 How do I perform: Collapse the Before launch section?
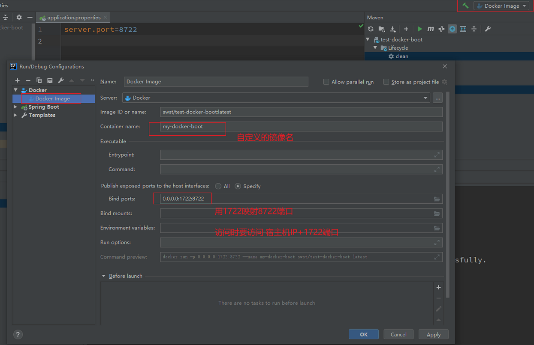[x=103, y=276]
